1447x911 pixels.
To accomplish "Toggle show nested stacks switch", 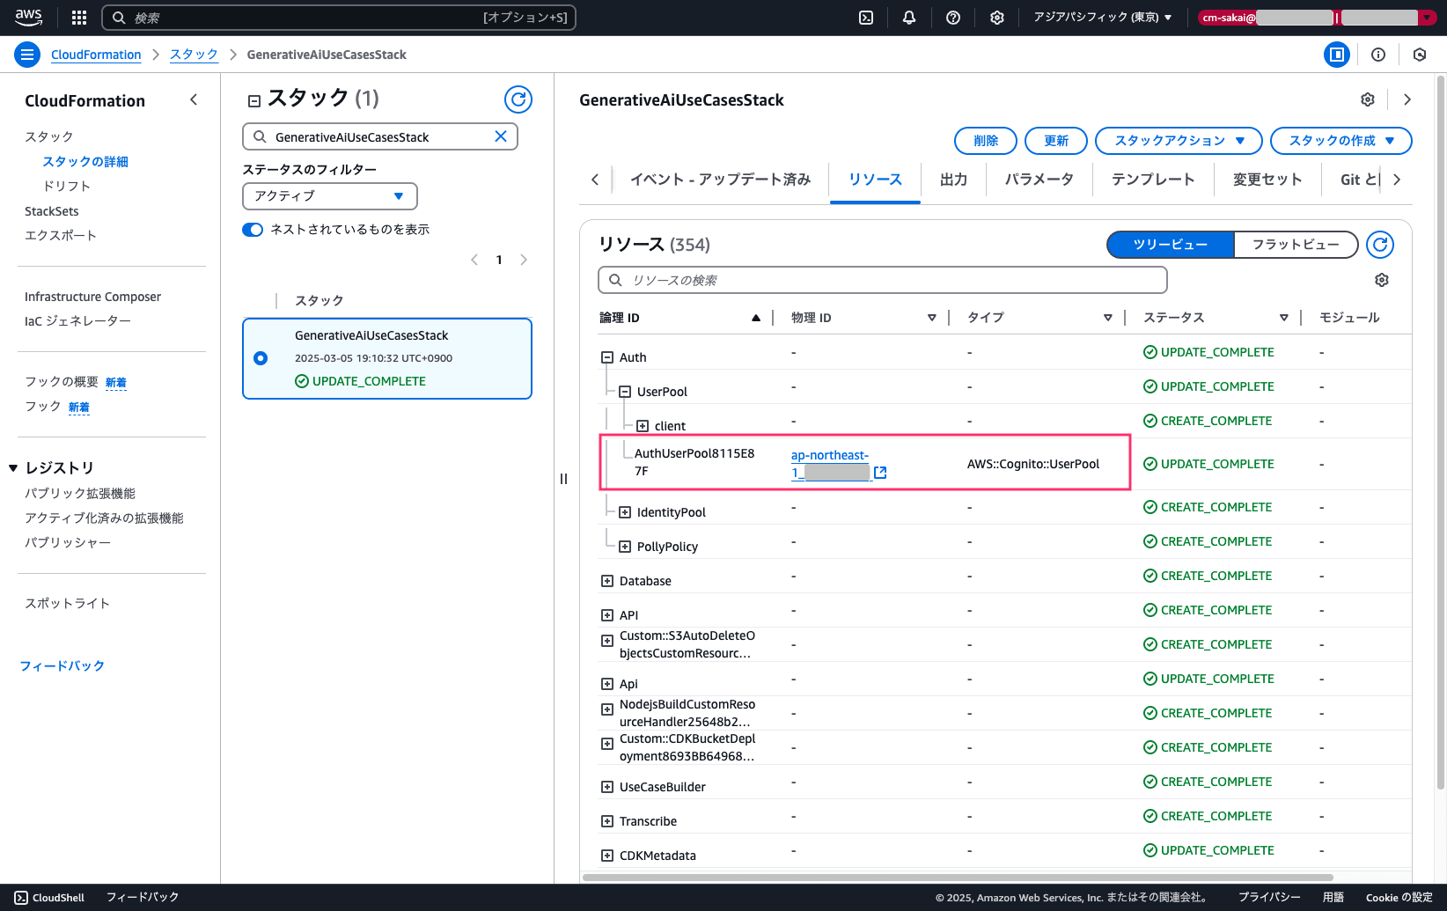I will (253, 230).
